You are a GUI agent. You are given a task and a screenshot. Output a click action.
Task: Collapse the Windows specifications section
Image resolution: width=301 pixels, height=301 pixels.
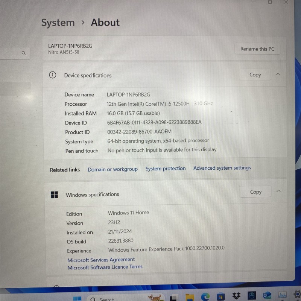278,191
